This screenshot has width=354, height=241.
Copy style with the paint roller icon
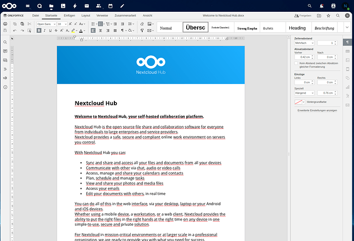tap(142, 30)
